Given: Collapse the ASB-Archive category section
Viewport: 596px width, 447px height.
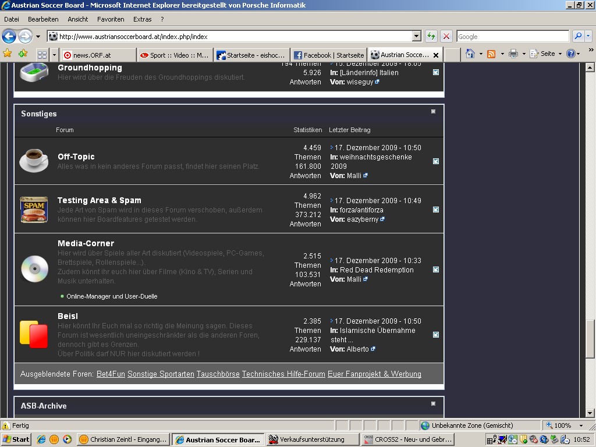Looking at the screenshot, I should (433, 403).
